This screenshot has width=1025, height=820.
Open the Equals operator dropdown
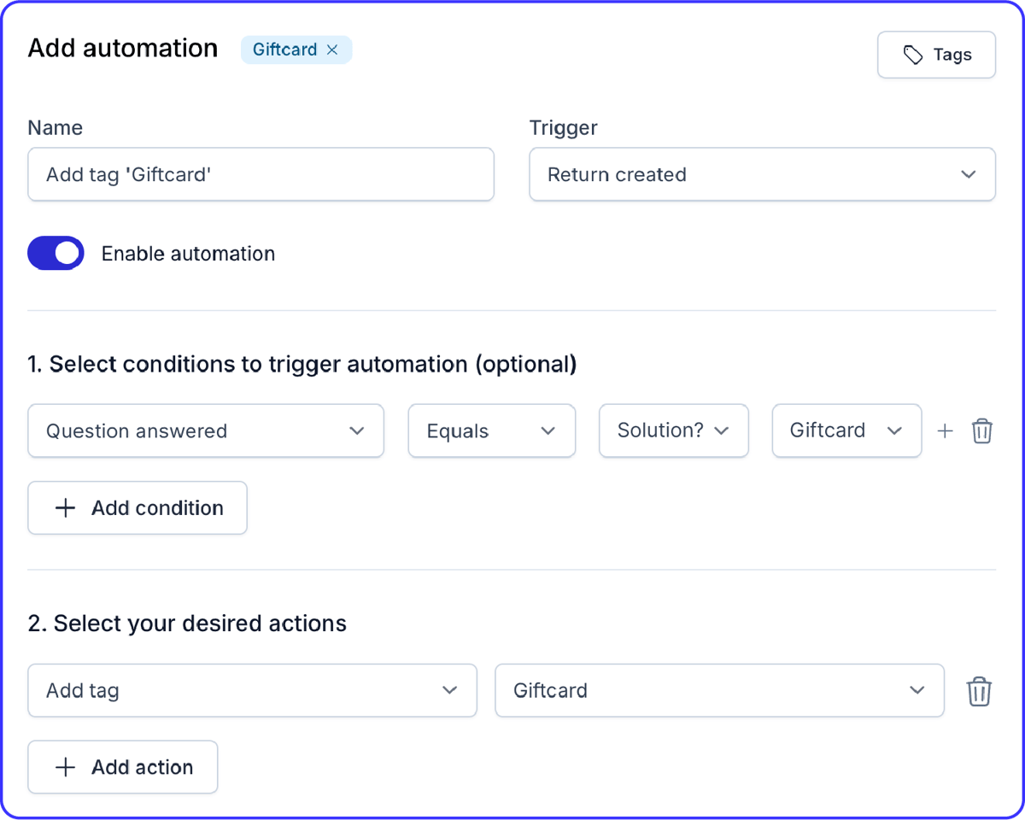(491, 430)
